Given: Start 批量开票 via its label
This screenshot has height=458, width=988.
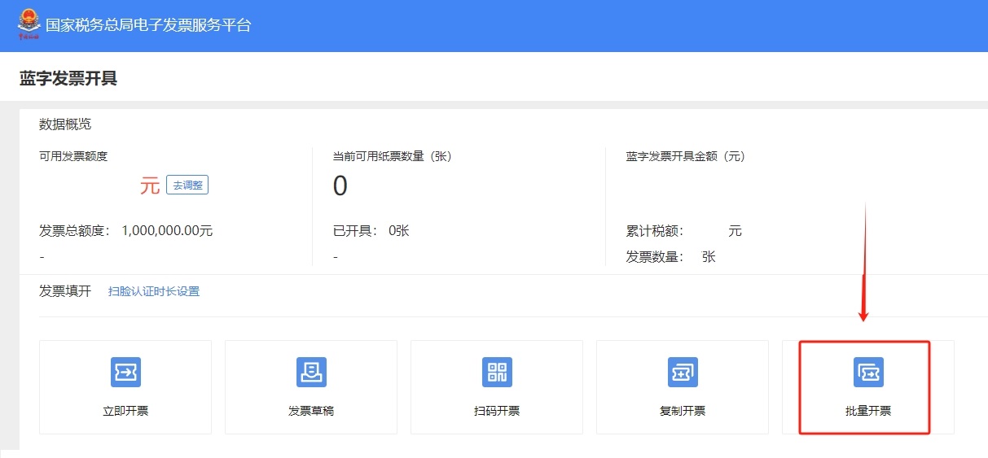Looking at the screenshot, I should tap(868, 411).
